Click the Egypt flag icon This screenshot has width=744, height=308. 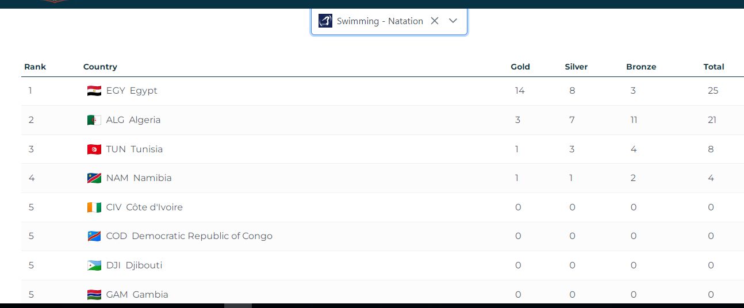(94, 91)
